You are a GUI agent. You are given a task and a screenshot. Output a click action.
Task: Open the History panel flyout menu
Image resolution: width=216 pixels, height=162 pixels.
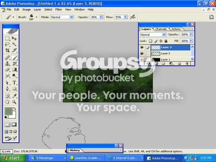120,150
